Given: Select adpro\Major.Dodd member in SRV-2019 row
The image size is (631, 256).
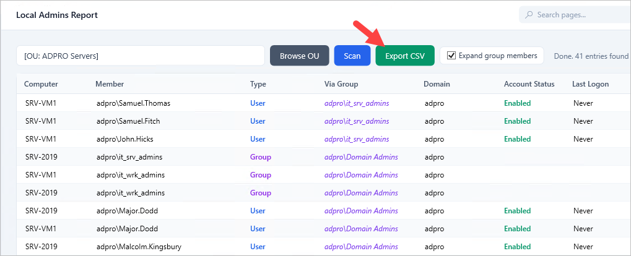Looking at the screenshot, I should point(127,211).
